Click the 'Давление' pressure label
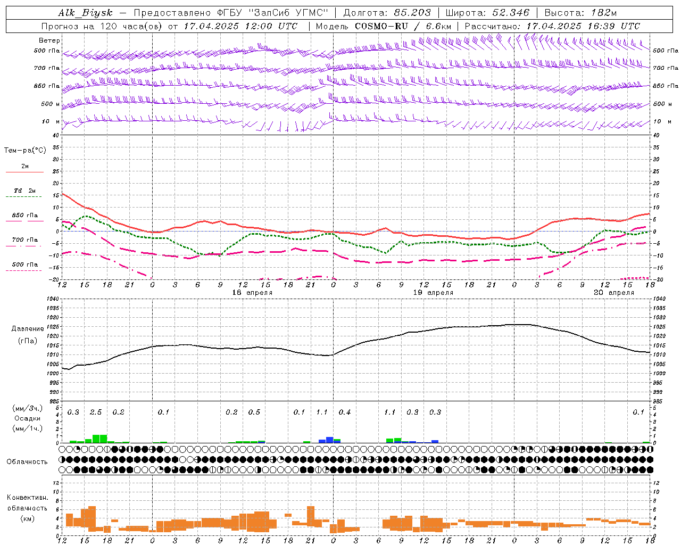Viewport: 681px width, 545px height. [28, 329]
